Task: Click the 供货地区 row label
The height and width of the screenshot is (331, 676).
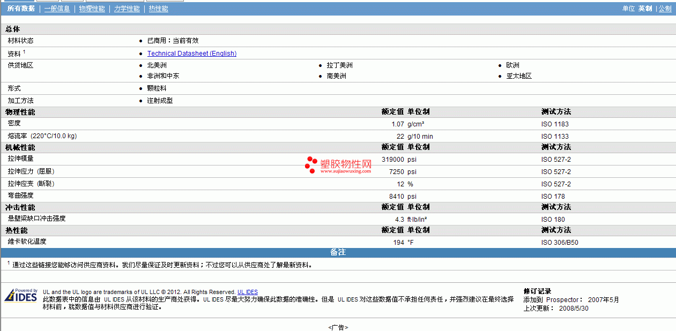Action: tap(21, 65)
